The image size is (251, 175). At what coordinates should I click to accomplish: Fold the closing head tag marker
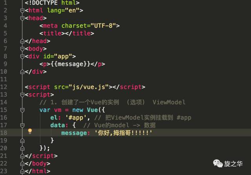click(x=22, y=41)
